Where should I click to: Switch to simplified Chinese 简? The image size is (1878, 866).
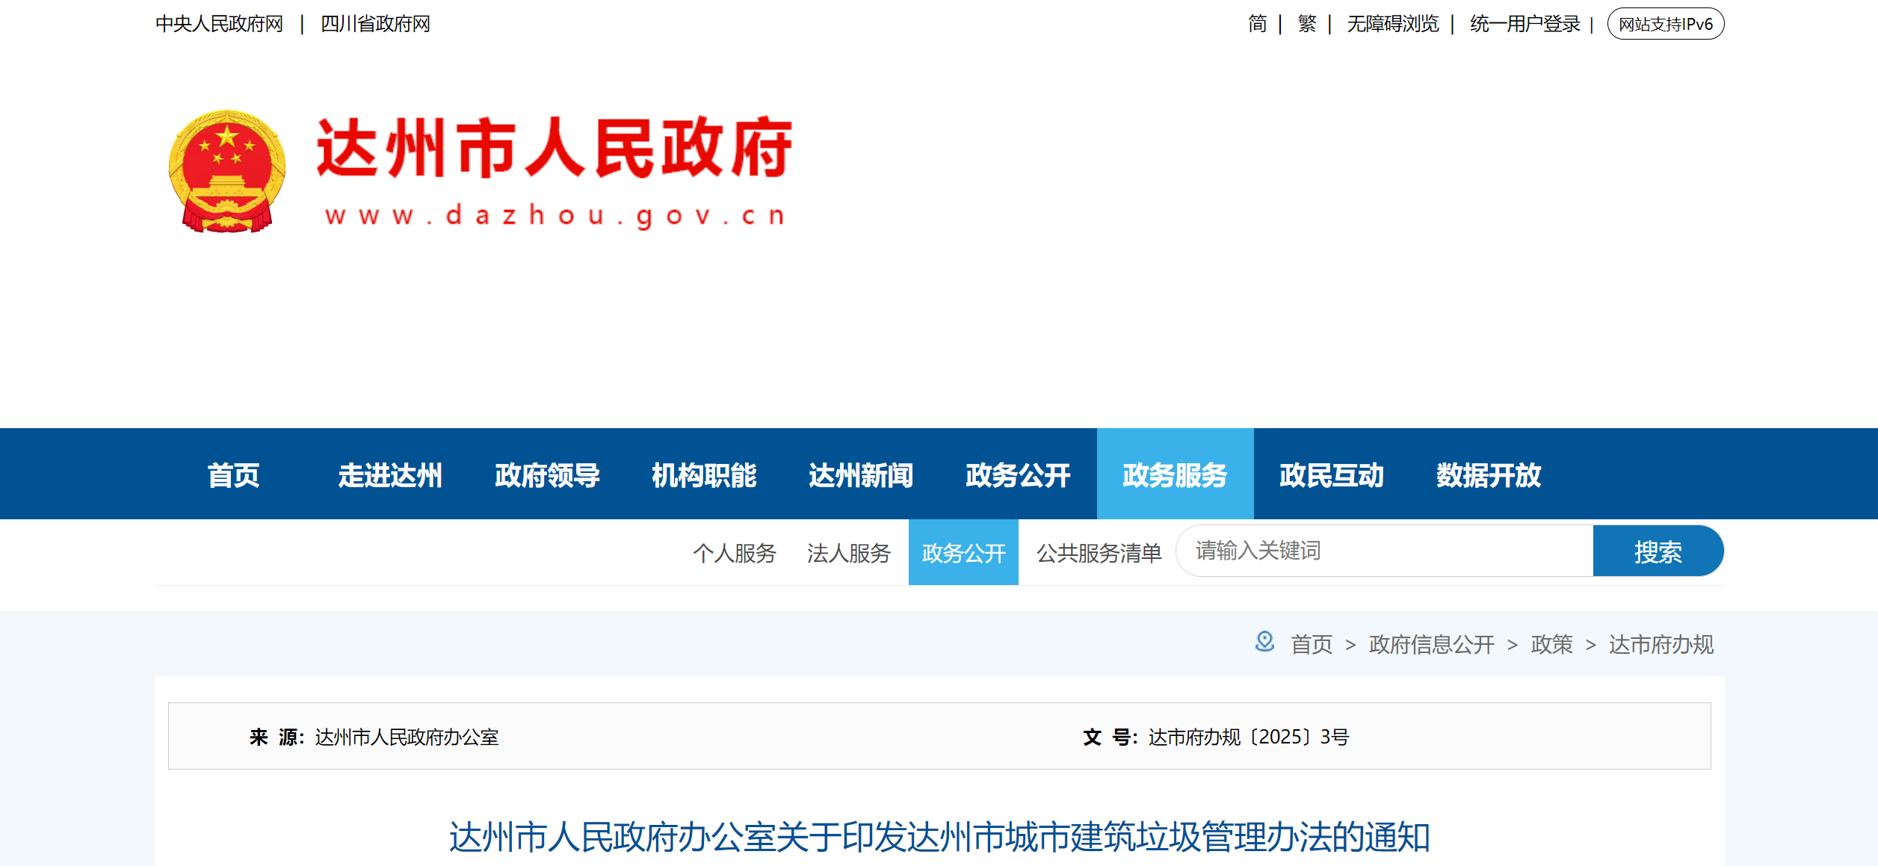pyautogui.click(x=1257, y=25)
